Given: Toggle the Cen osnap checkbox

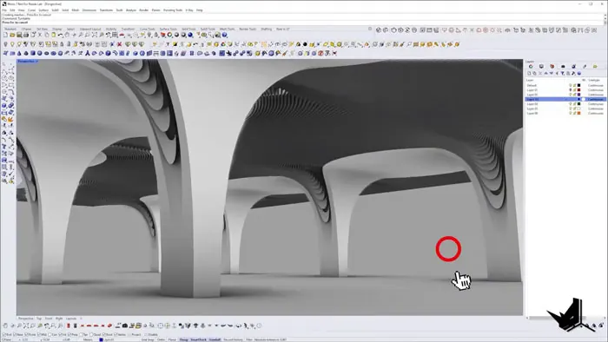Looking at the screenshot, I should (x=50, y=335).
